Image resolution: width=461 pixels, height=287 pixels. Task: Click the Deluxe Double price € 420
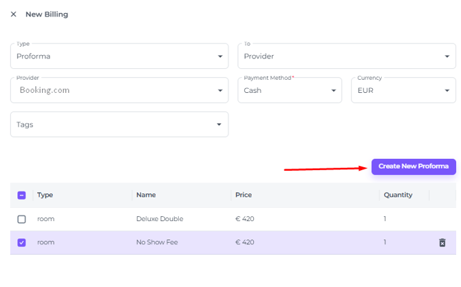[x=245, y=219]
